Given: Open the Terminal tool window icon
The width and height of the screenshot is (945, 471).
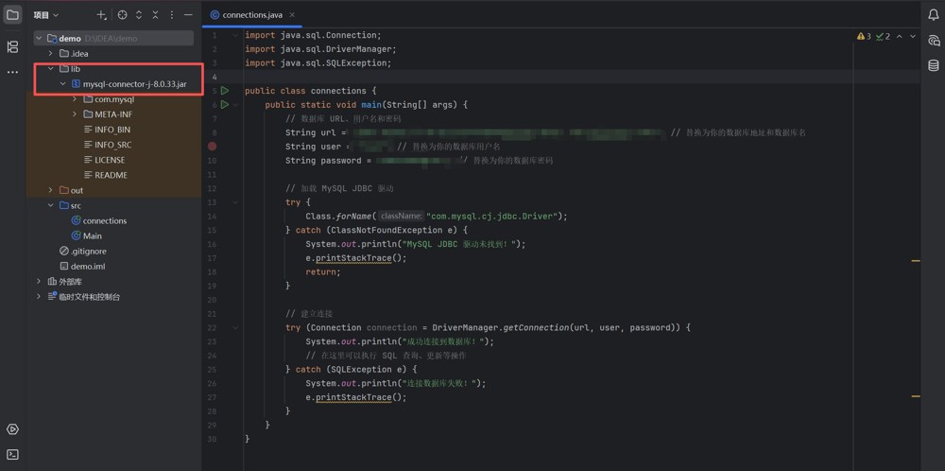Looking at the screenshot, I should point(12,454).
